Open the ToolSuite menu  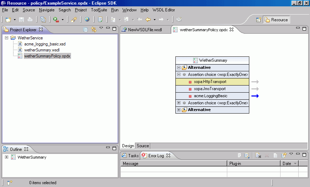99,10
